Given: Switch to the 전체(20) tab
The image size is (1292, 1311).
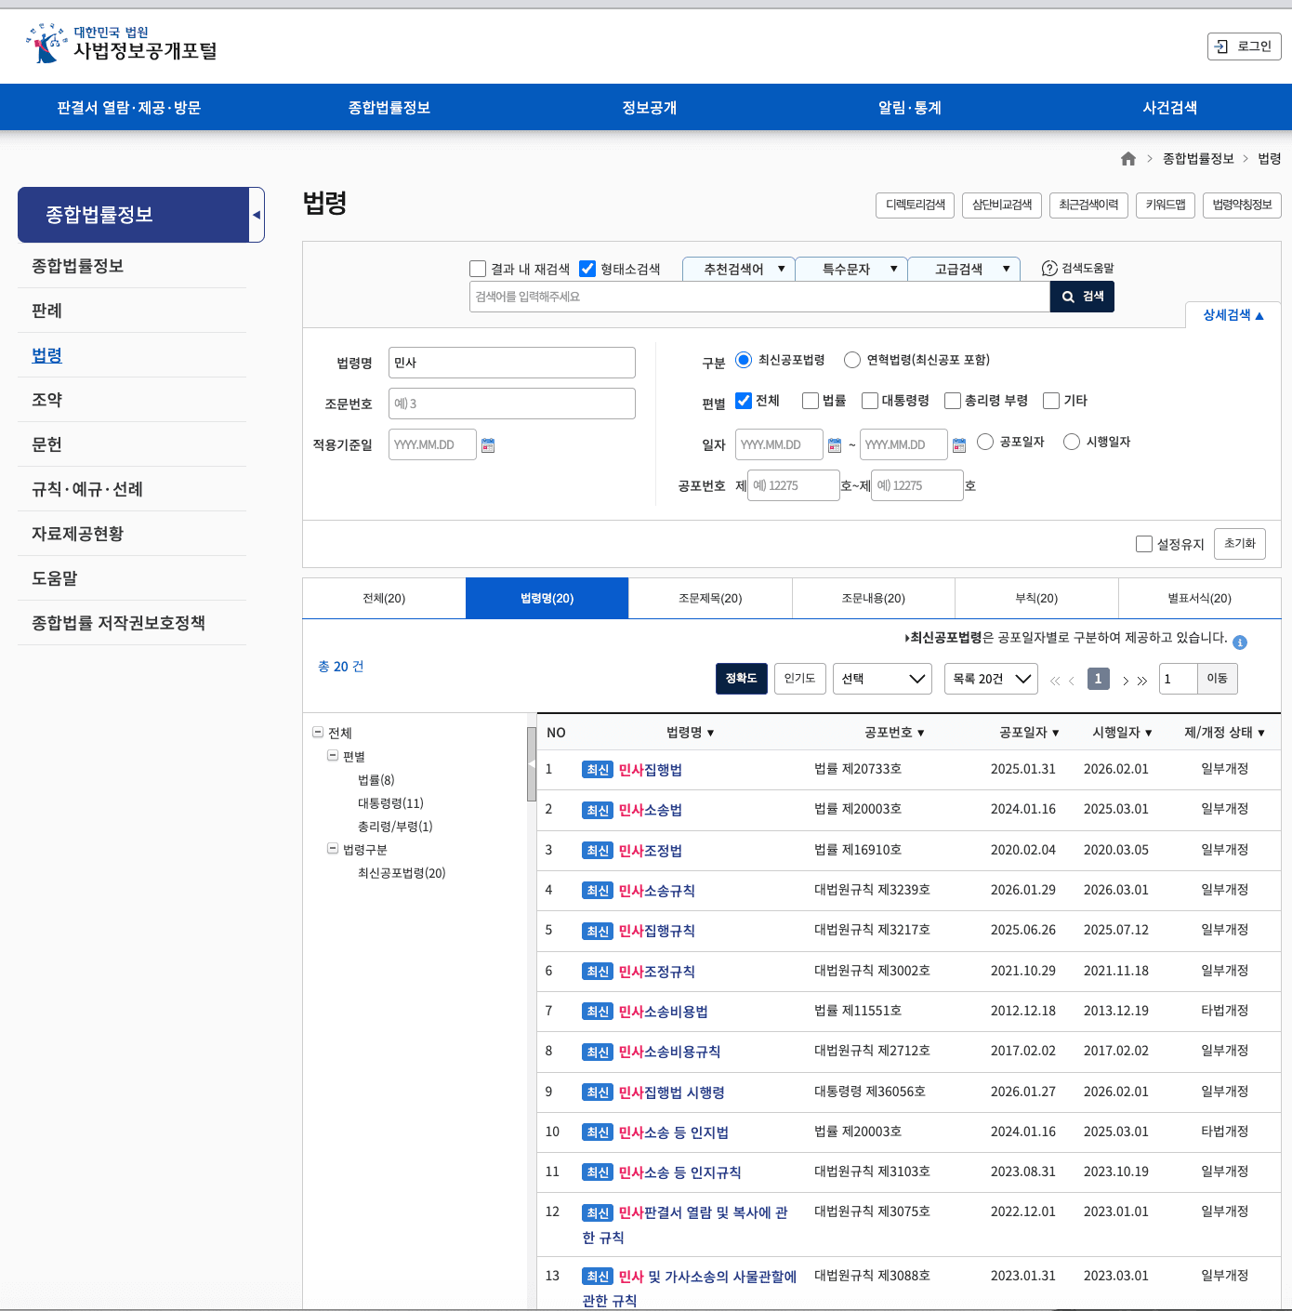Looking at the screenshot, I should click(x=384, y=598).
